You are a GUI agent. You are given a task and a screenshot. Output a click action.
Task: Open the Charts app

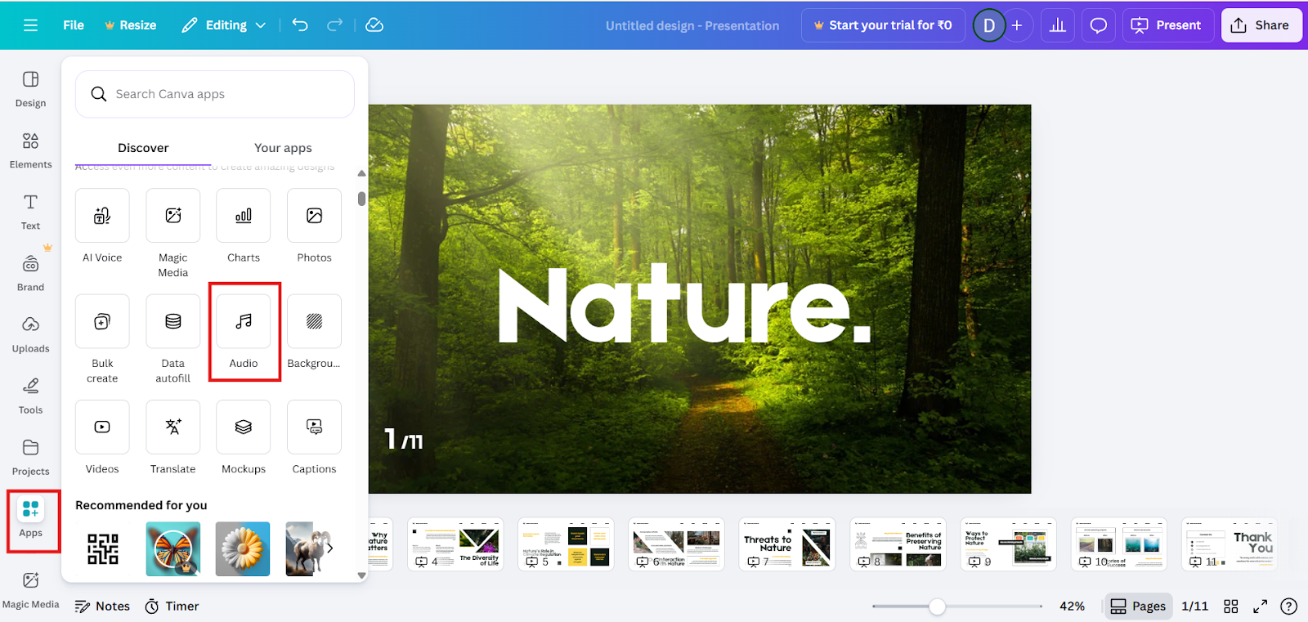(244, 226)
